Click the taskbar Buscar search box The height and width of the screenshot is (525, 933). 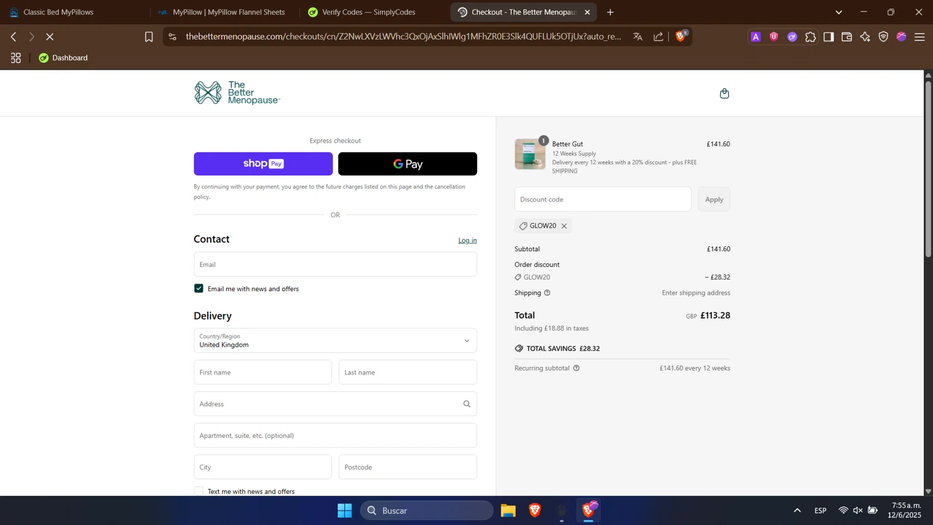coord(427,511)
